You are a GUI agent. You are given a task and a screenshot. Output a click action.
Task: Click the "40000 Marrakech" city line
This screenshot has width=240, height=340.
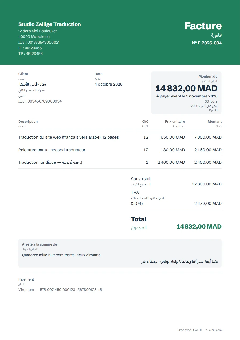34,37
